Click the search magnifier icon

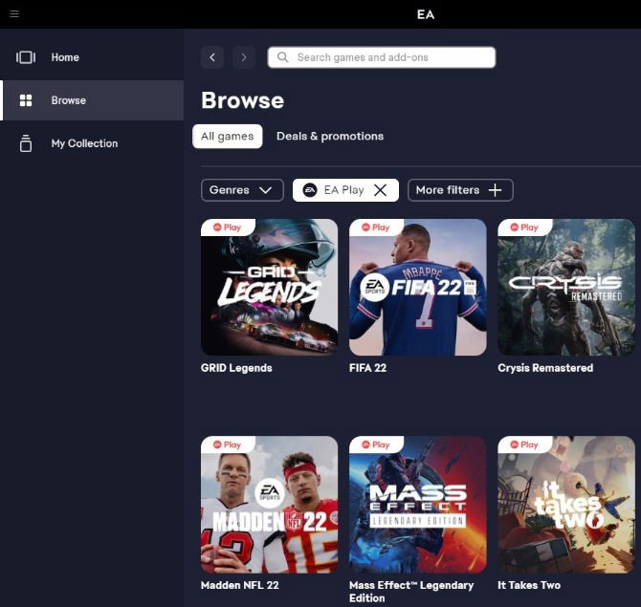coord(282,57)
